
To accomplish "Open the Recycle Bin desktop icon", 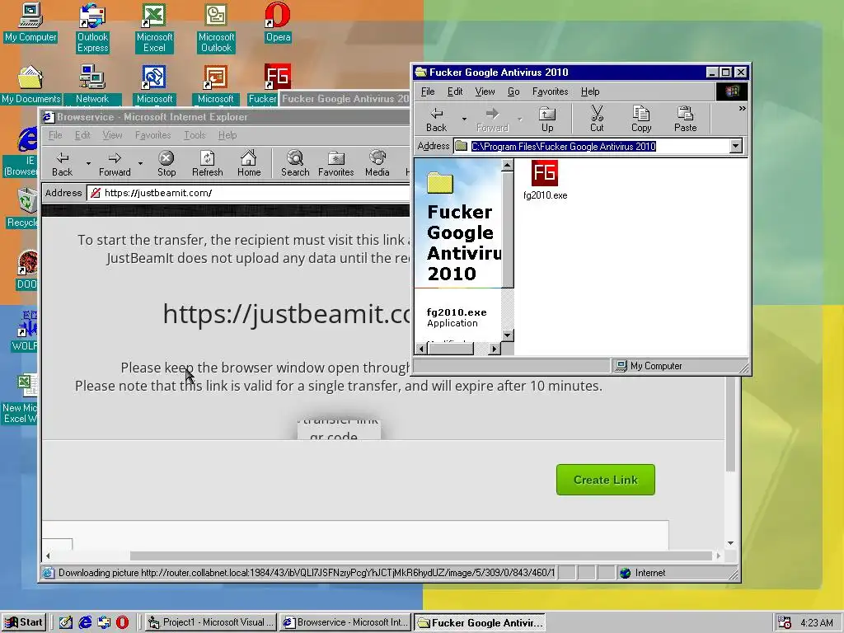I will 24,207.
